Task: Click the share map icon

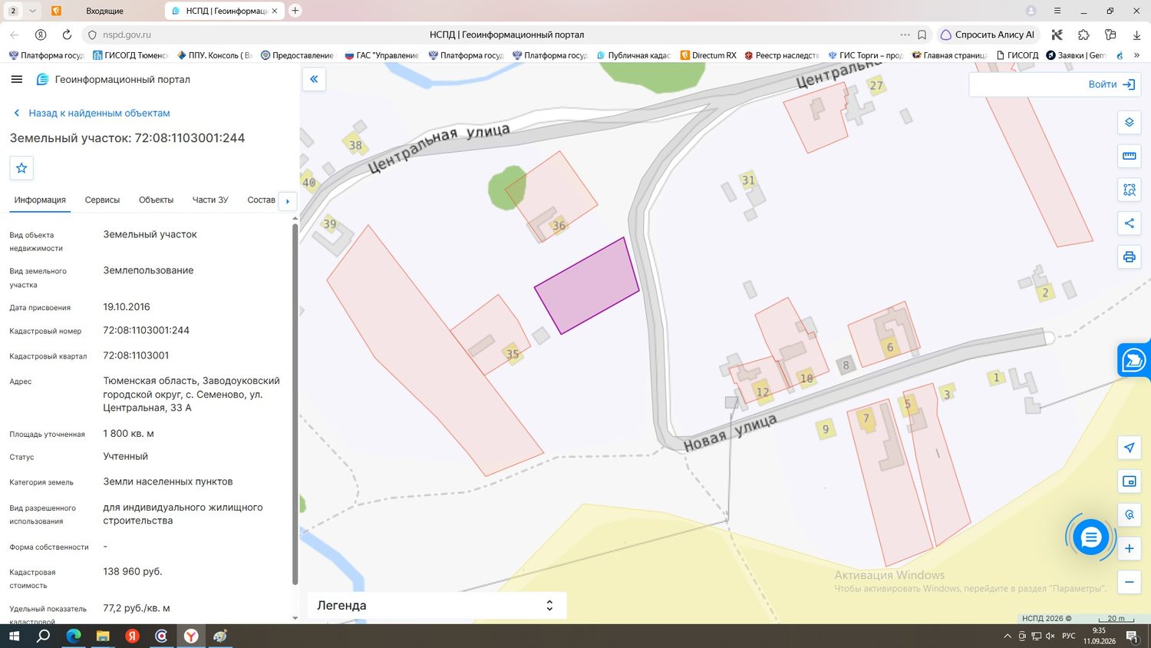Action: [x=1129, y=223]
